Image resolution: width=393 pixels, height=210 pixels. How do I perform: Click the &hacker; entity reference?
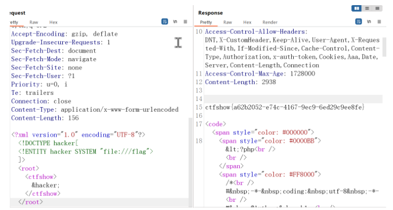[x=45, y=185]
